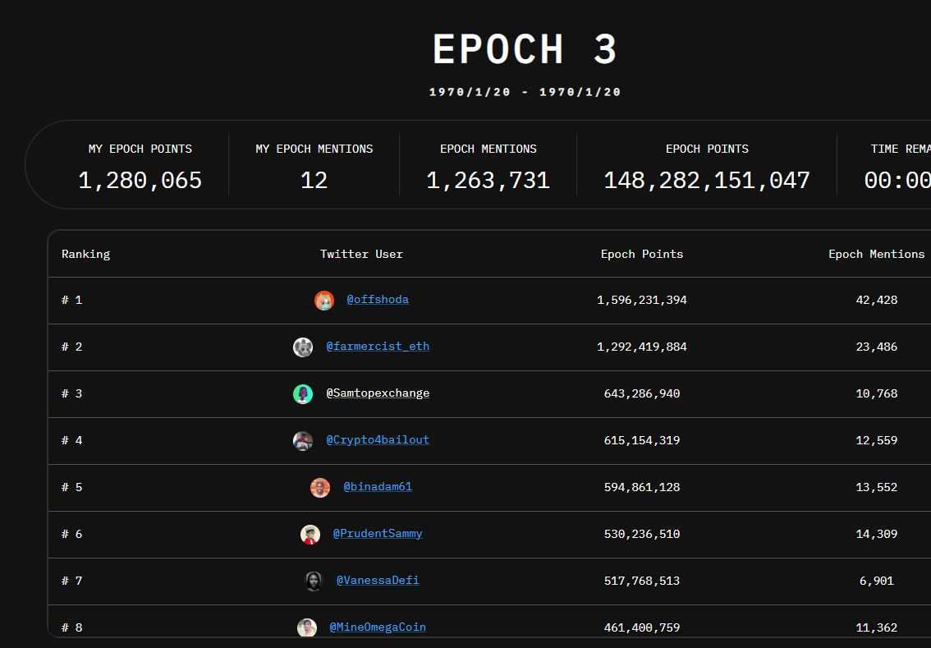931x648 pixels.
Task: Click mentions value 10,768
Action: pyautogui.click(x=876, y=393)
